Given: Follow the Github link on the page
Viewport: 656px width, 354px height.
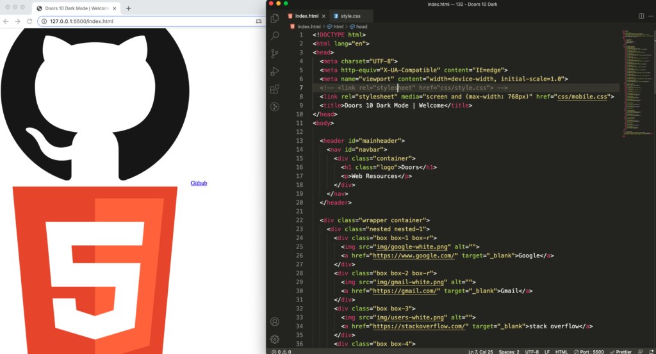Looking at the screenshot, I should [x=199, y=183].
